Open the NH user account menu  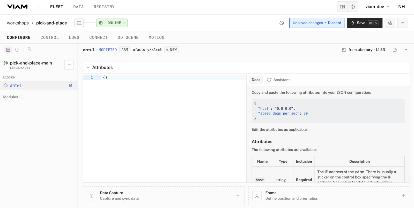(402, 7)
